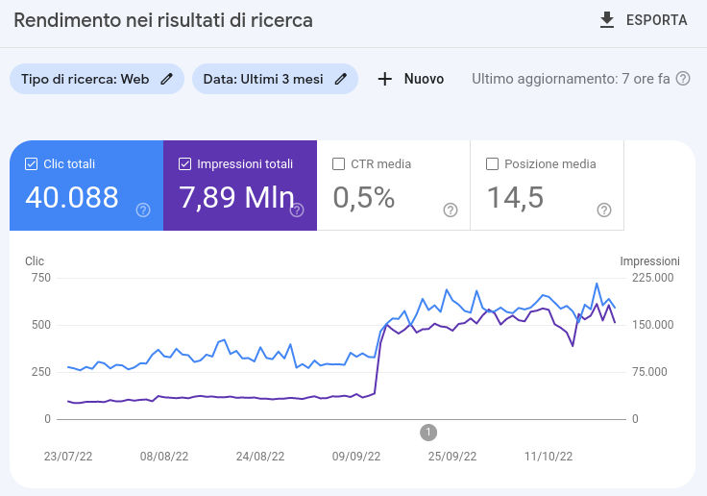Click Ultimo aggiornamento: 7 ore fa text

click(571, 79)
